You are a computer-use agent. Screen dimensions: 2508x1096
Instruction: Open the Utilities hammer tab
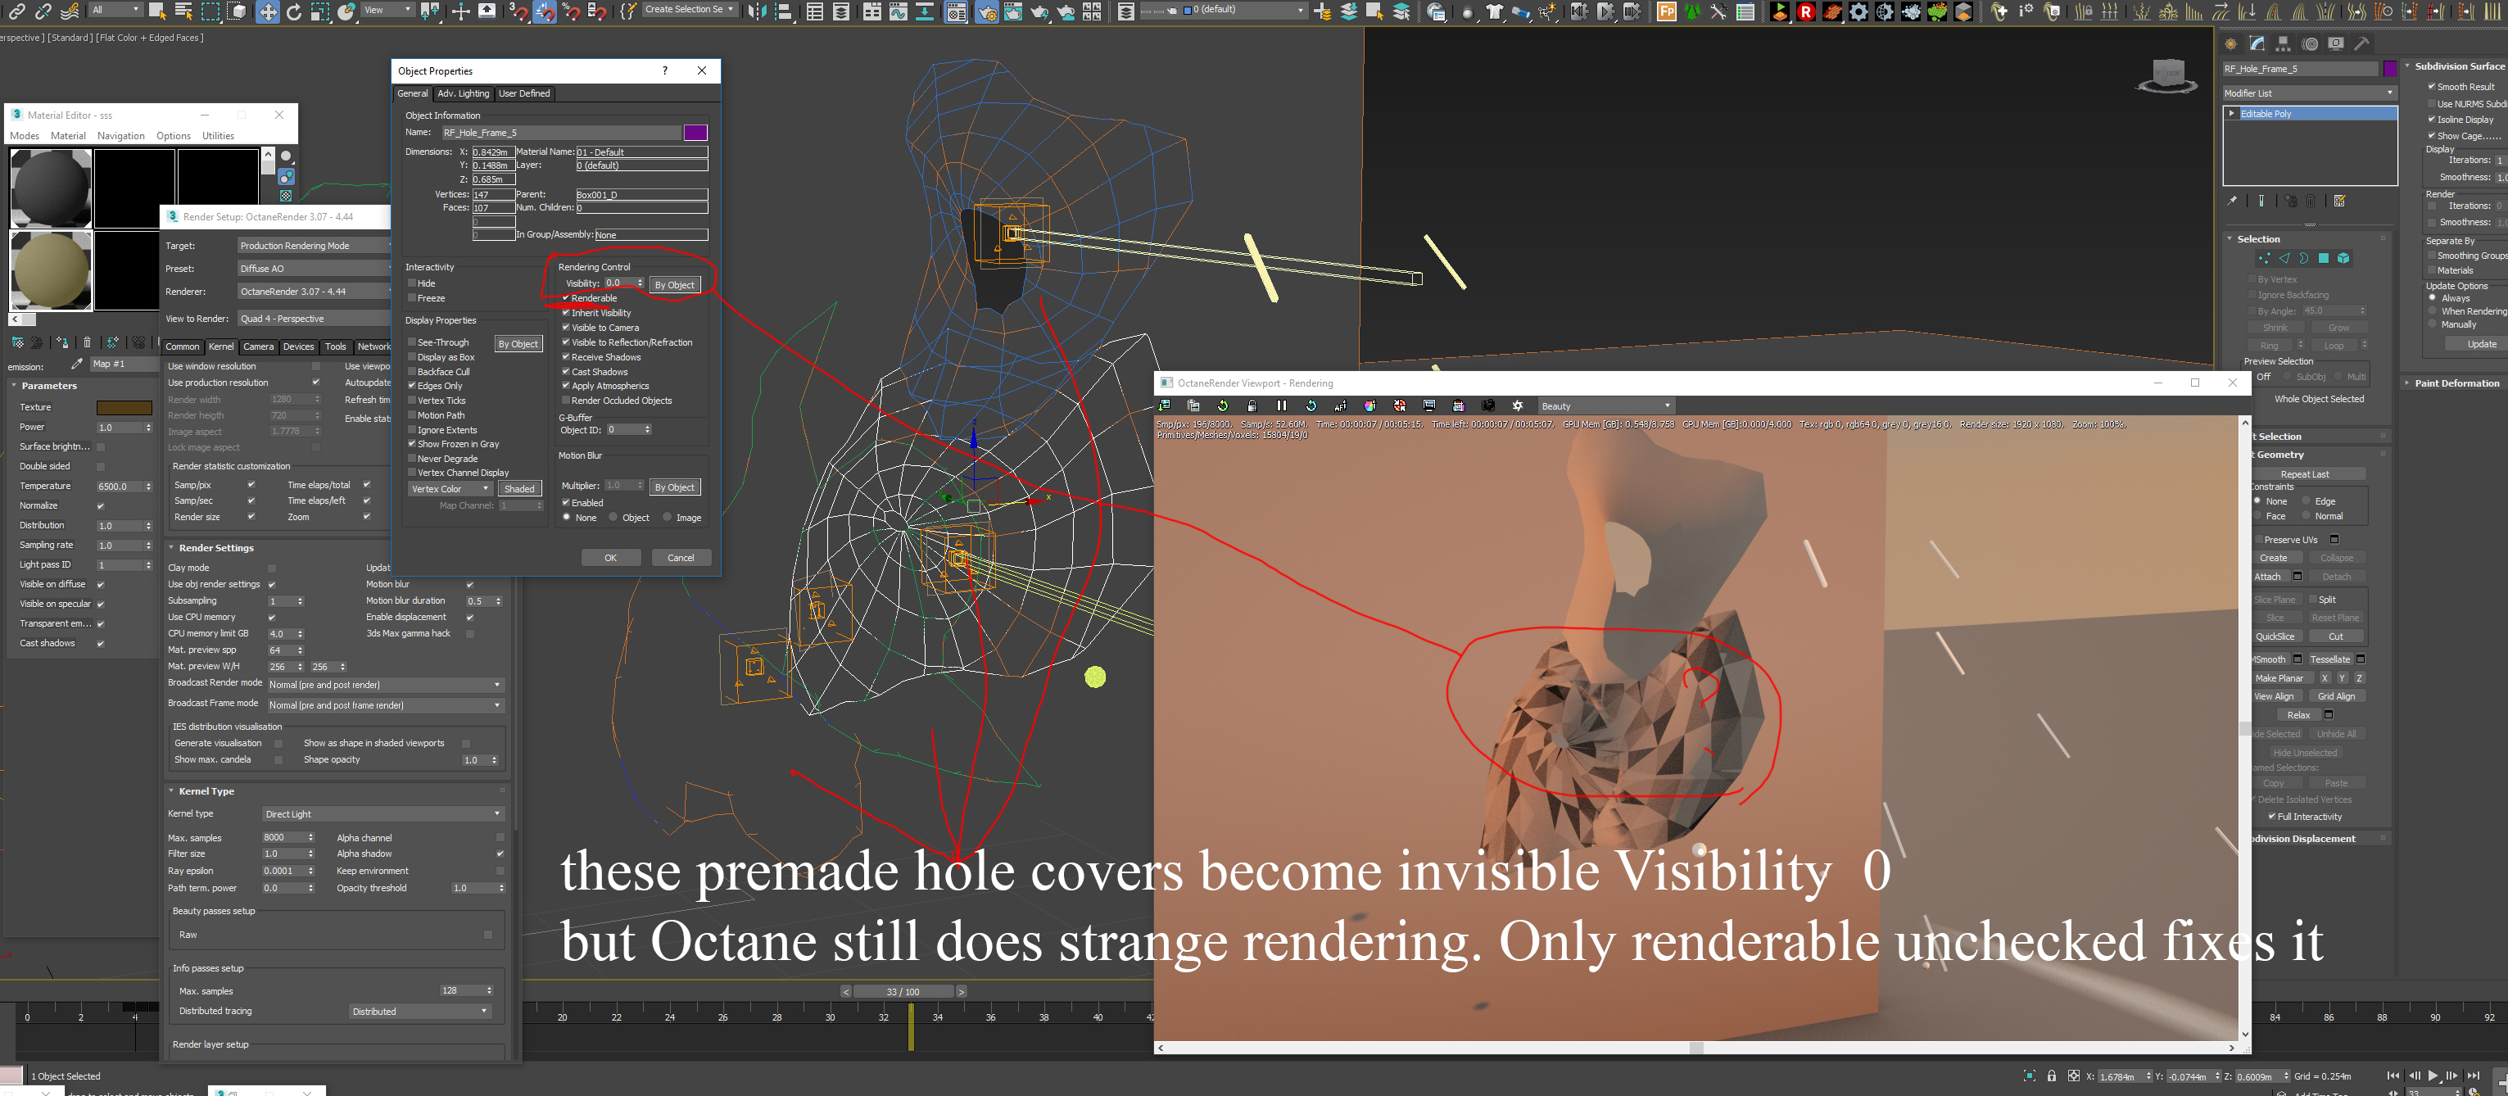point(2361,43)
